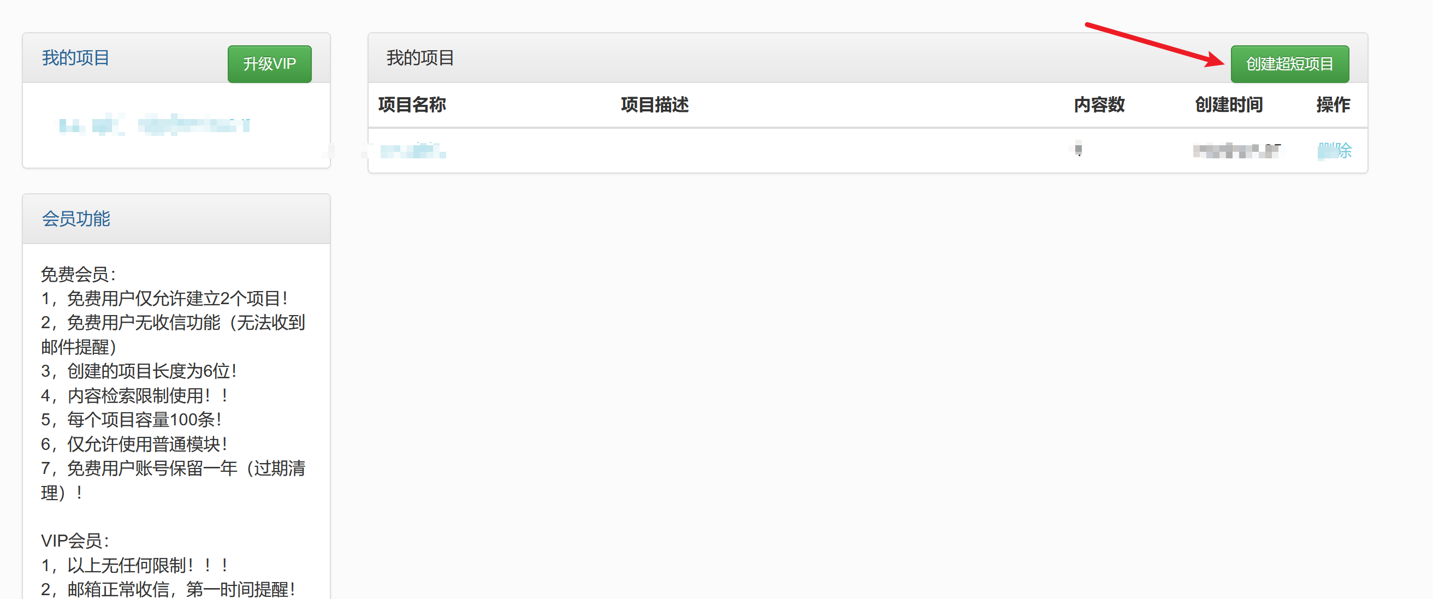This screenshot has width=1433, height=599.
Task: Open the blue 我的项目 link in left panel
Action: point(76,58)
